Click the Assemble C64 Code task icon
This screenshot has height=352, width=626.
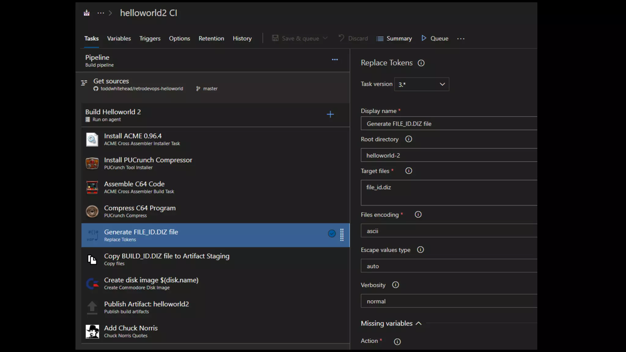click(92, 187)
